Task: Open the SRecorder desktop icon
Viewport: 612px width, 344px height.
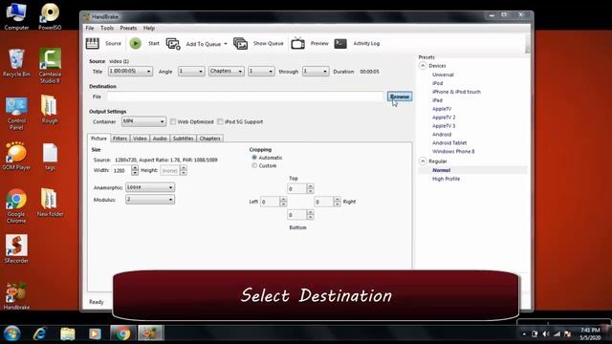Action: coord(16,248)
